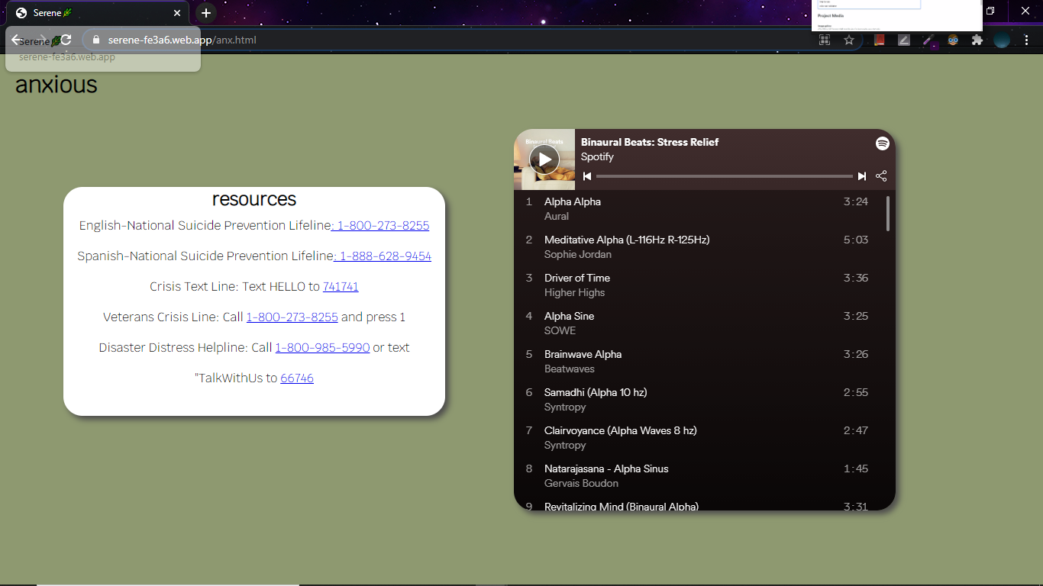Click the anxious page heading
Screen dimensions: 1043x586
pos(57,84)
